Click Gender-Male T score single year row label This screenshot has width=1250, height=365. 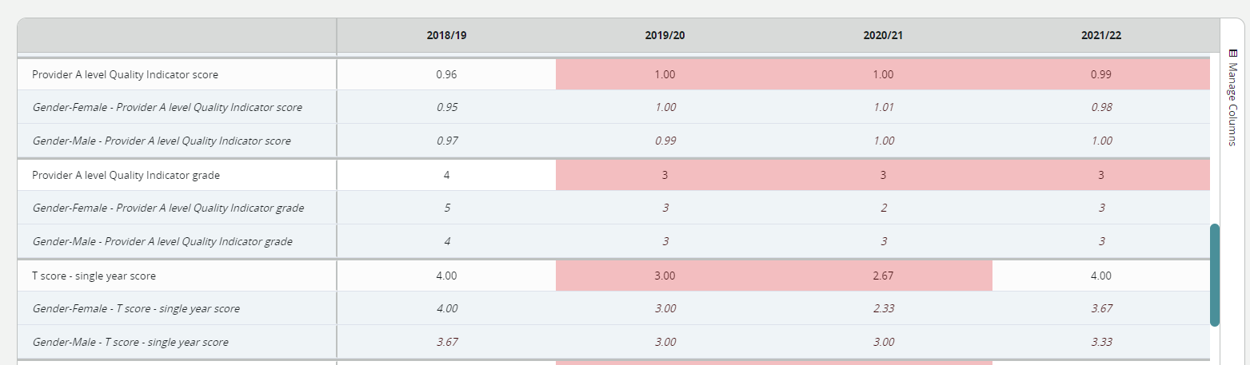point(130,342)
